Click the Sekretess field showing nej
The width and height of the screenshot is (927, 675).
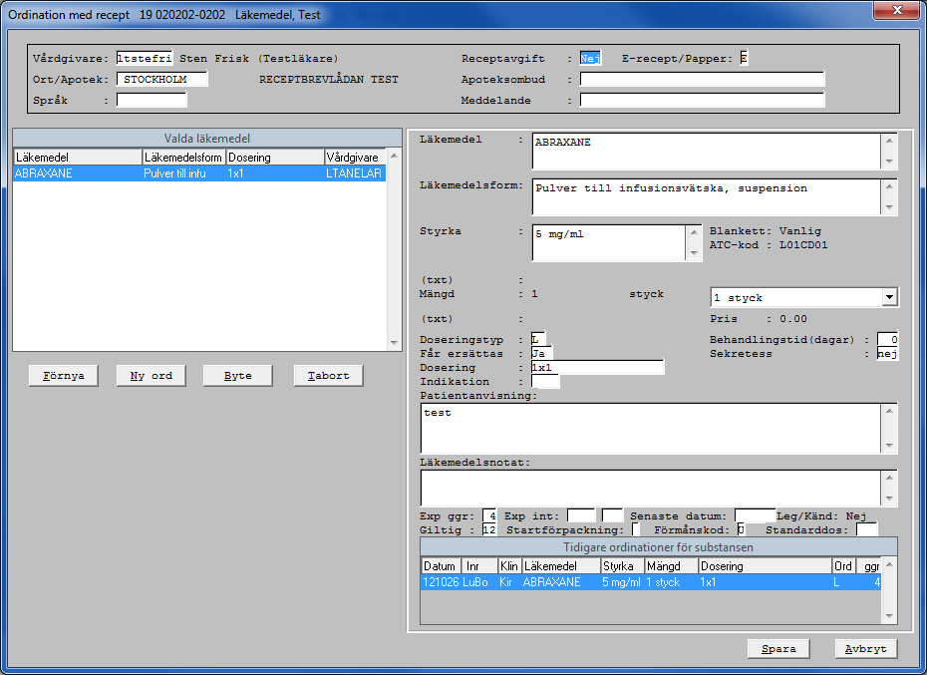pos(887,354)
